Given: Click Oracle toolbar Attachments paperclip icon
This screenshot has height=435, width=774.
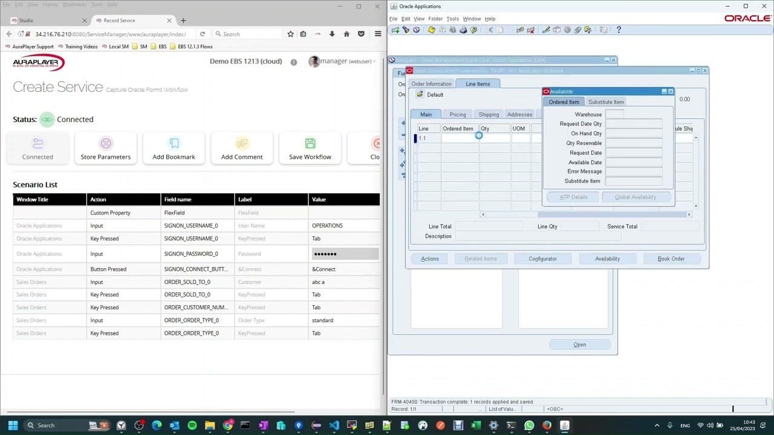Looking at the screenshot, I should (577, 30).
